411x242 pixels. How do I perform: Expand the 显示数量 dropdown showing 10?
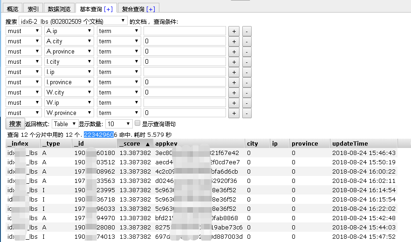[x=119, y=124]
